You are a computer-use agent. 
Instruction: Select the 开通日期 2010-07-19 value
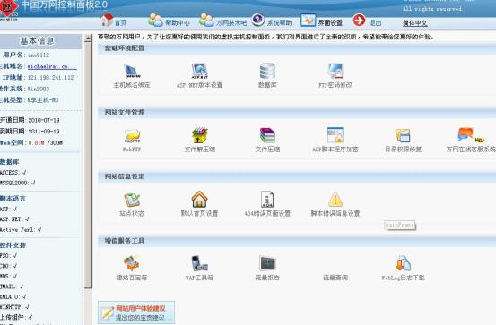[x=44, y=120]
